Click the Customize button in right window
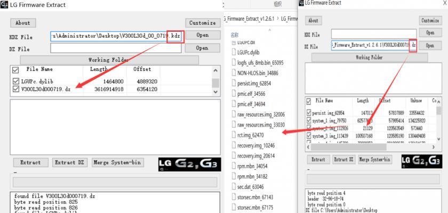 tap(430, 21)
